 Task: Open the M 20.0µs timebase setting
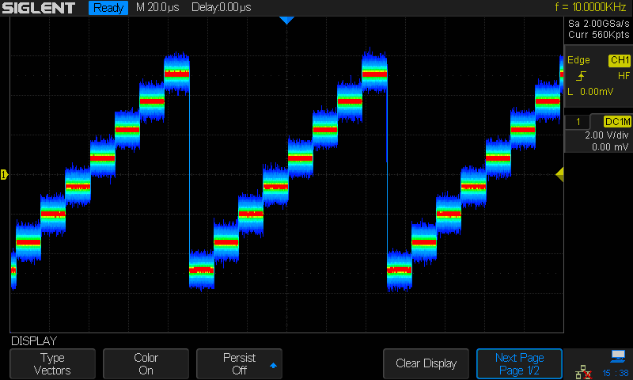point(159,8)
